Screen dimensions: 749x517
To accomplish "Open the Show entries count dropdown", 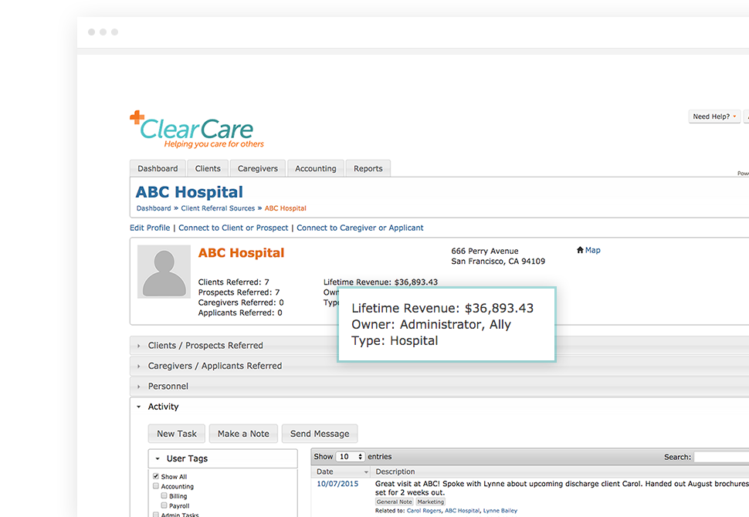I will 351,456.
